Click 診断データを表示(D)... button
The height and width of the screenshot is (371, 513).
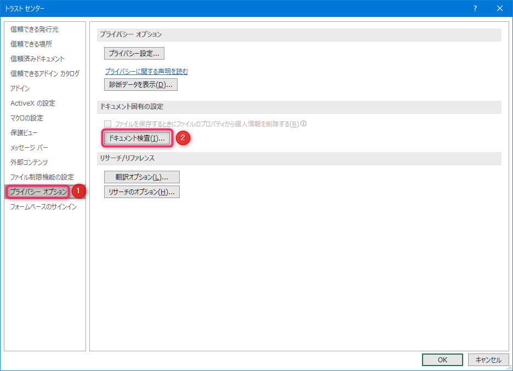[141, 85]
